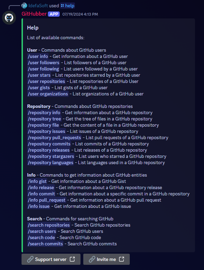Viewport: 204px width, 270px height.
Task: Click the chain link icon on Invite me
Action: 92,259
